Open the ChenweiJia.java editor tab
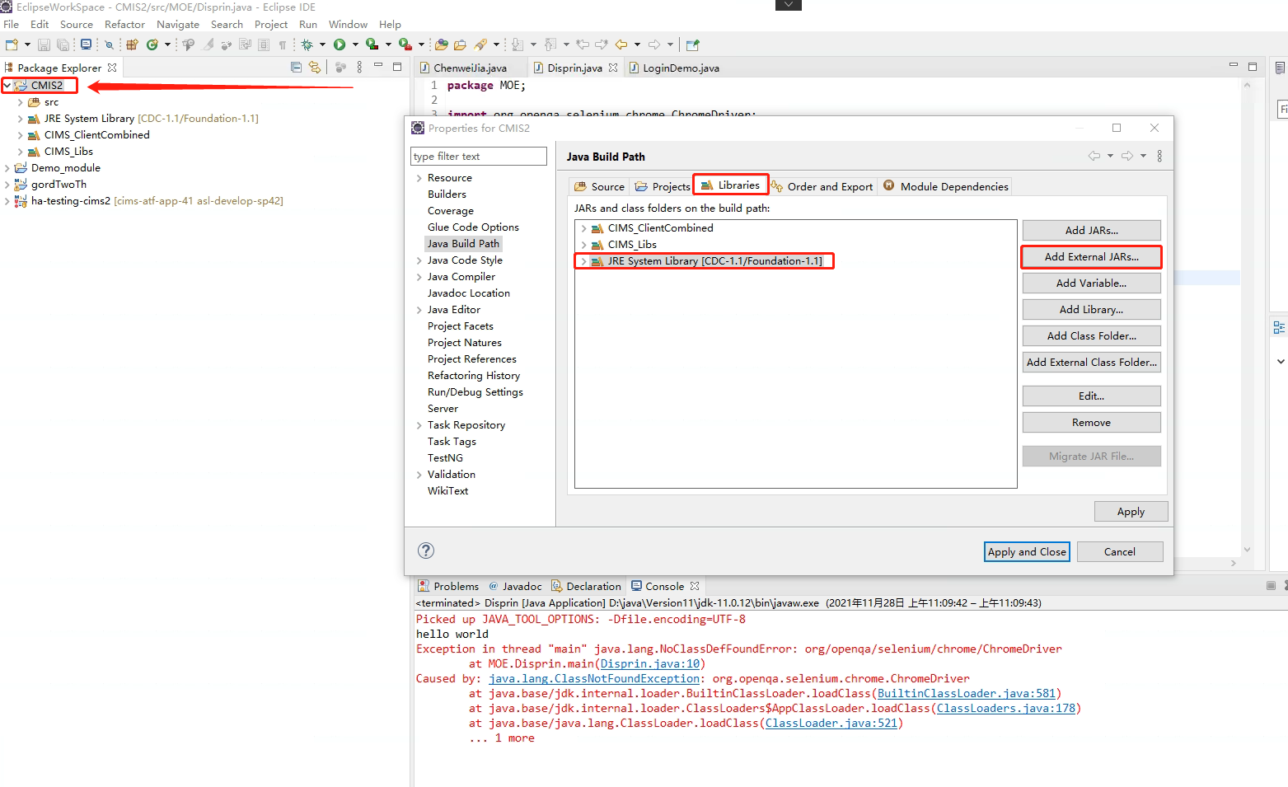 click(x=470, y=68)
